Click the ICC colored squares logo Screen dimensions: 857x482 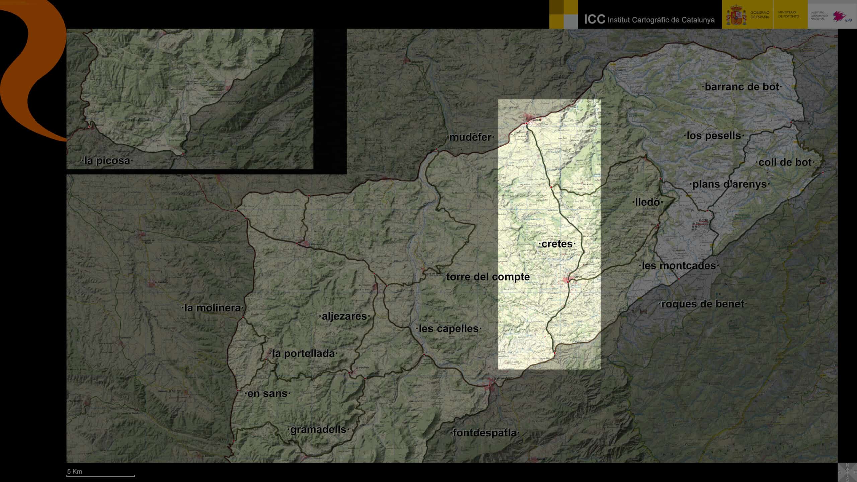click(x=563, y=14)
